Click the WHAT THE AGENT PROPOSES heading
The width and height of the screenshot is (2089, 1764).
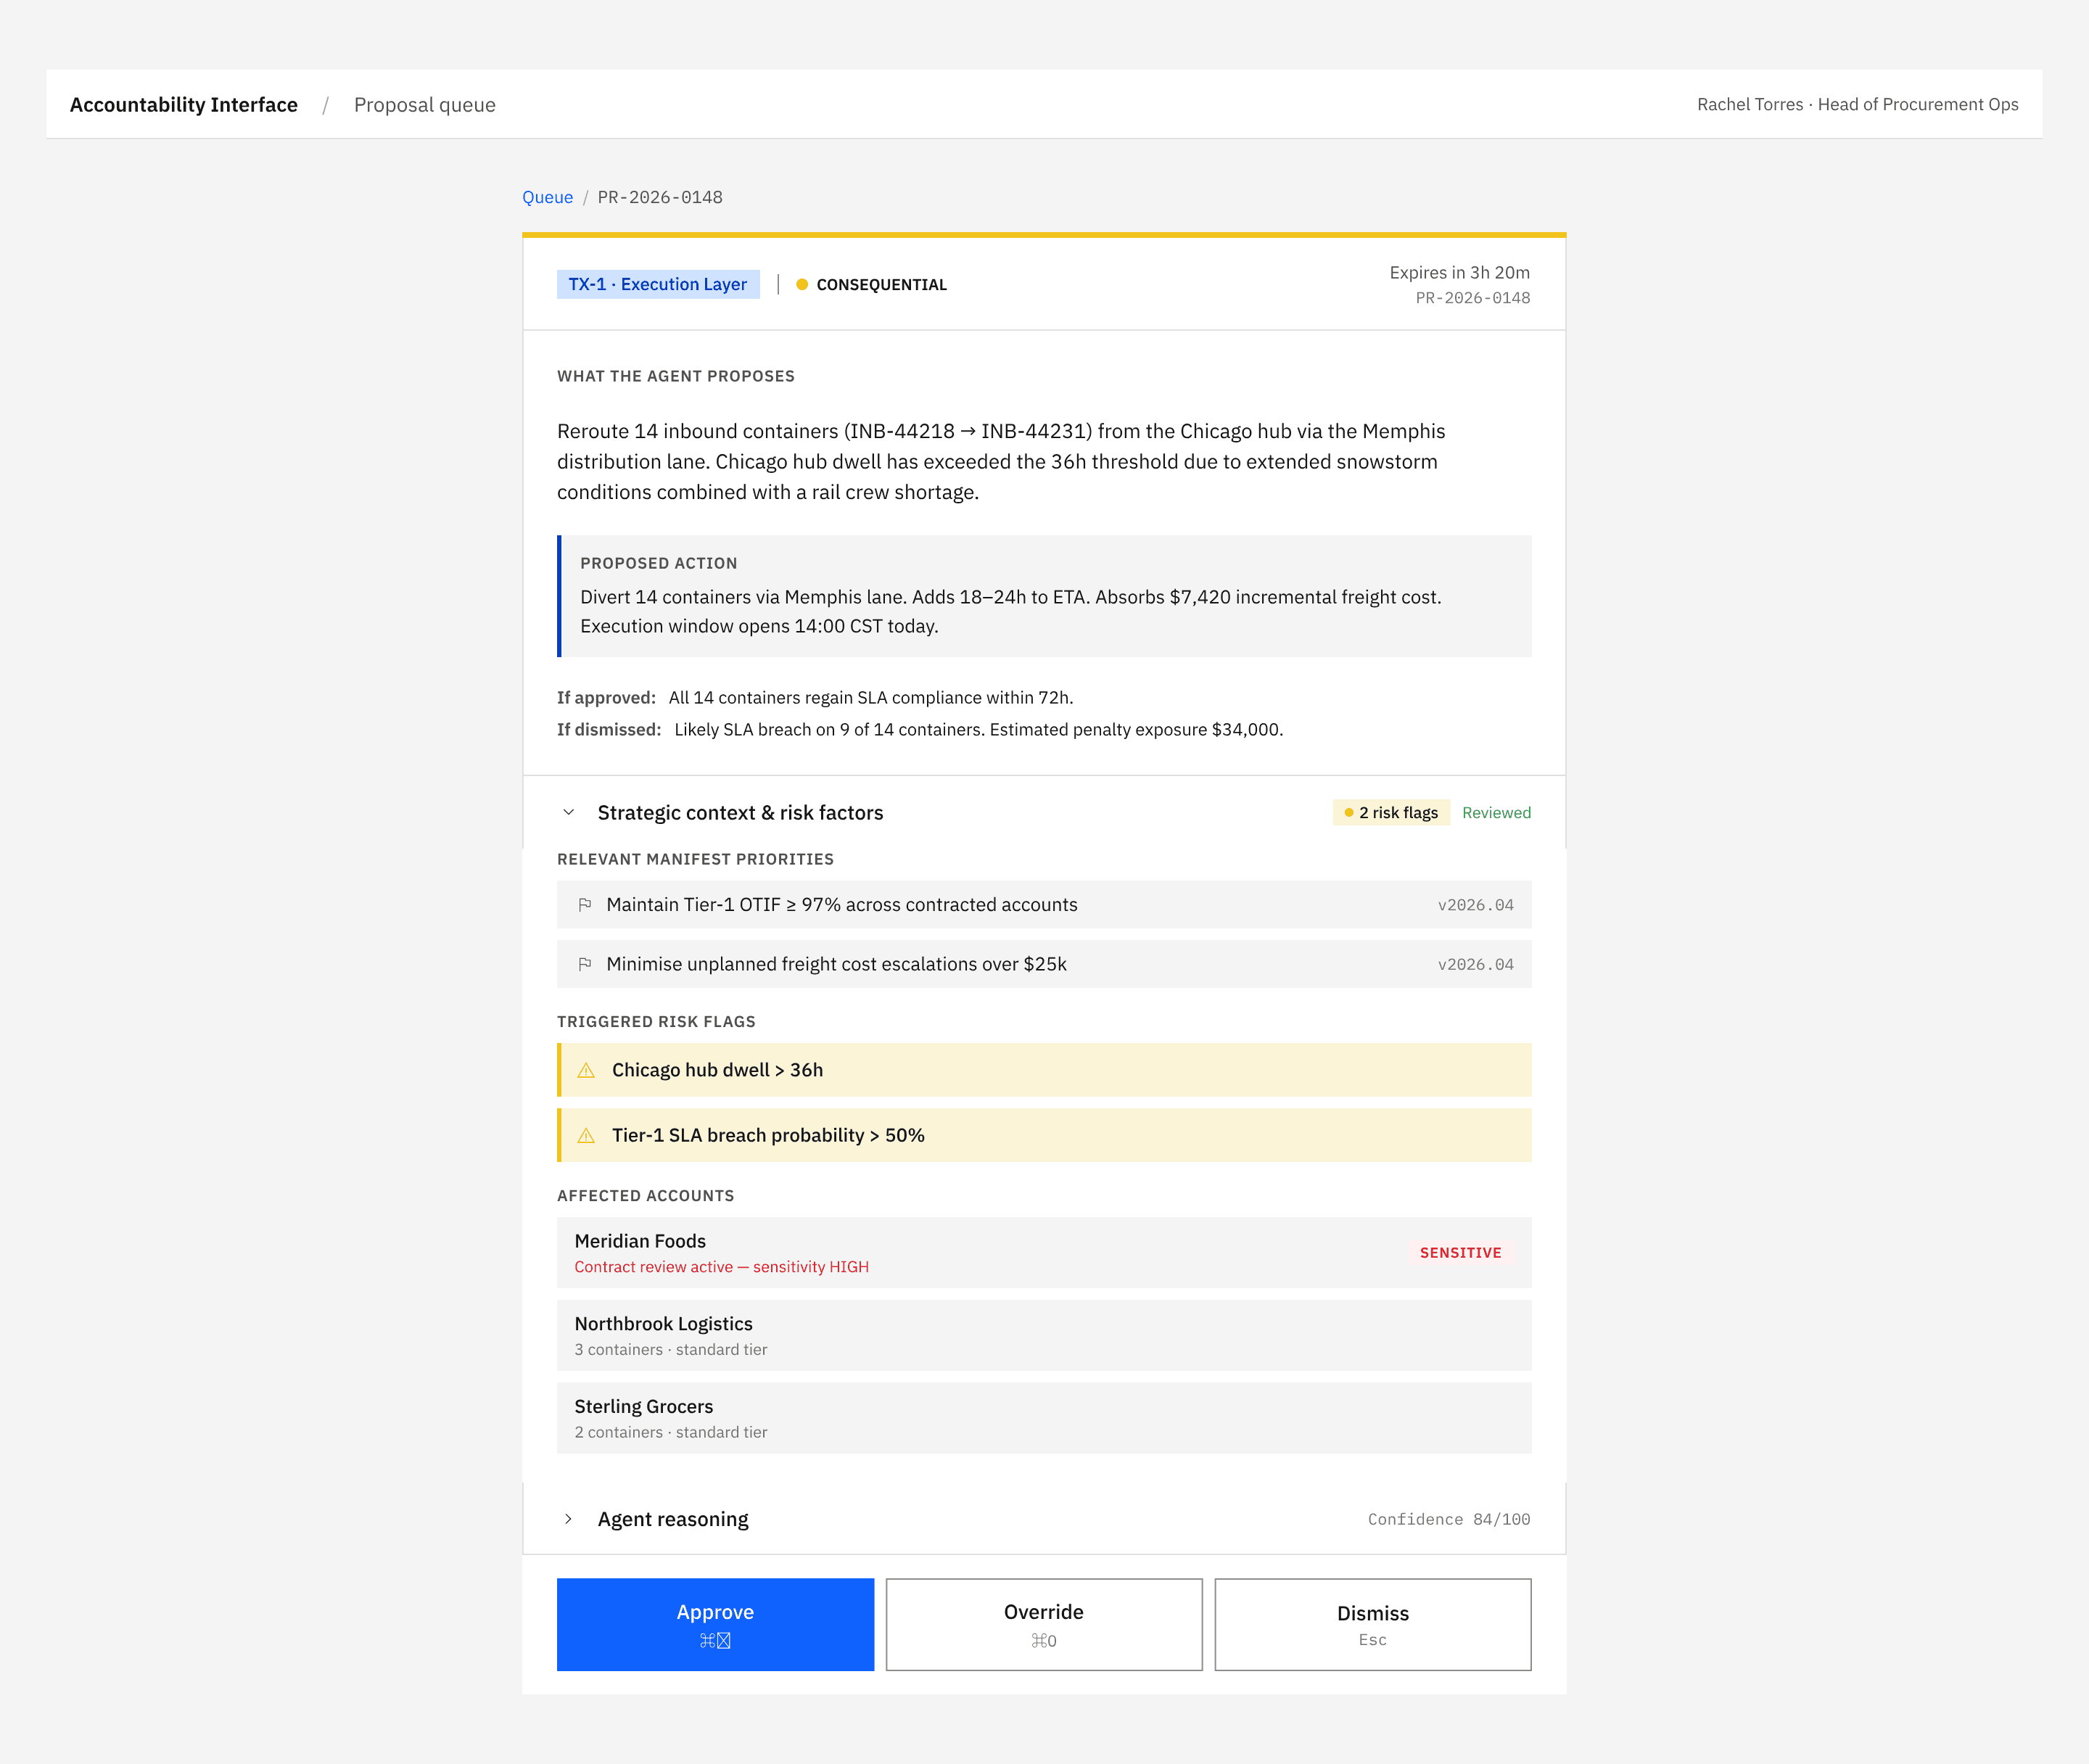[x=676, y=376]
